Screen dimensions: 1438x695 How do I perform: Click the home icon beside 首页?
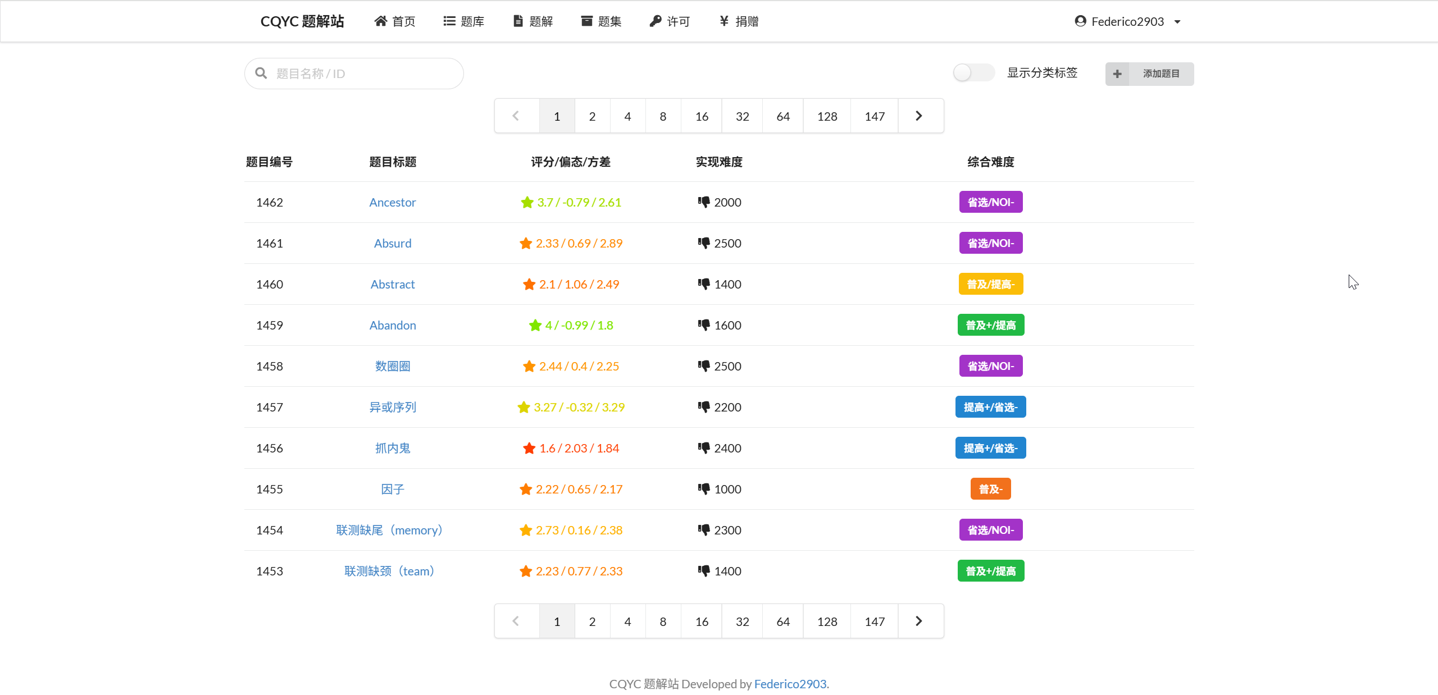380,21
